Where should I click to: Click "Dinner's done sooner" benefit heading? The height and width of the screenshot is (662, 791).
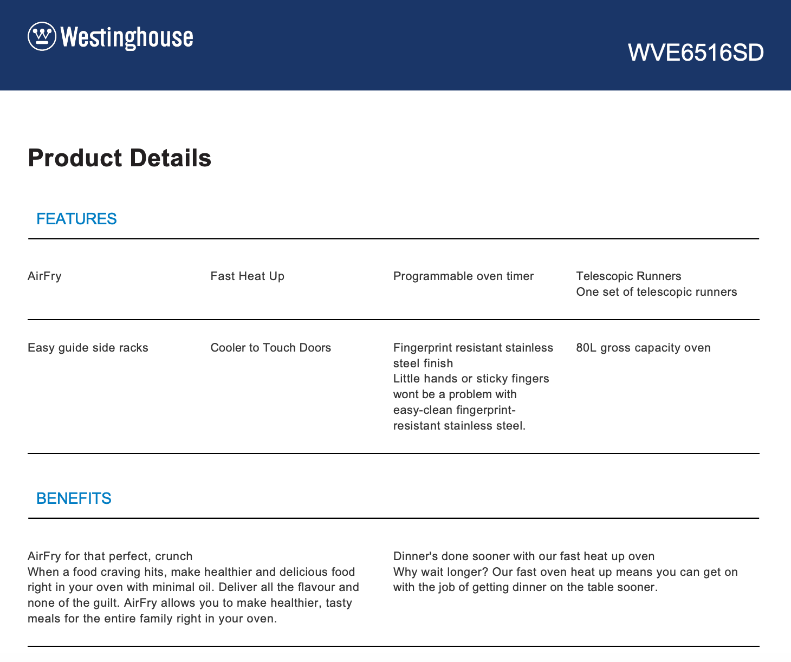pyautogui.click(x=523, y=556)
